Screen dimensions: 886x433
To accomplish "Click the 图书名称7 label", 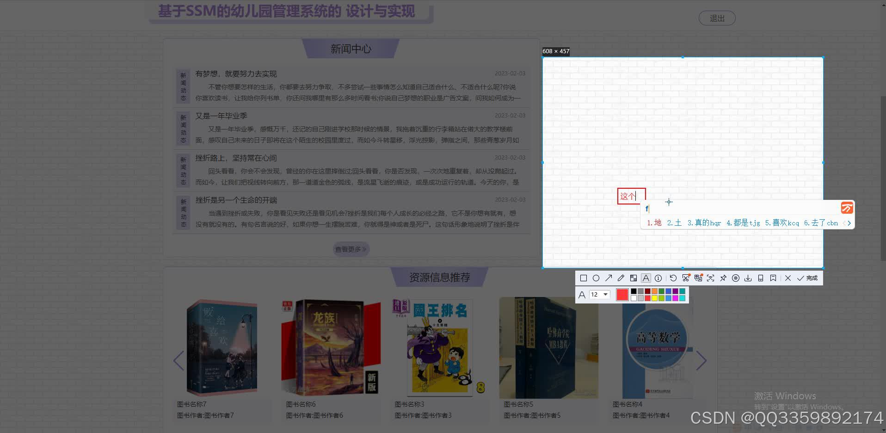I will (191, 404).
